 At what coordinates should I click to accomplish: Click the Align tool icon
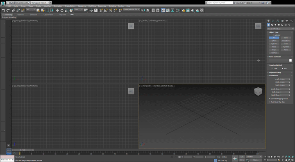click(148, 10)
